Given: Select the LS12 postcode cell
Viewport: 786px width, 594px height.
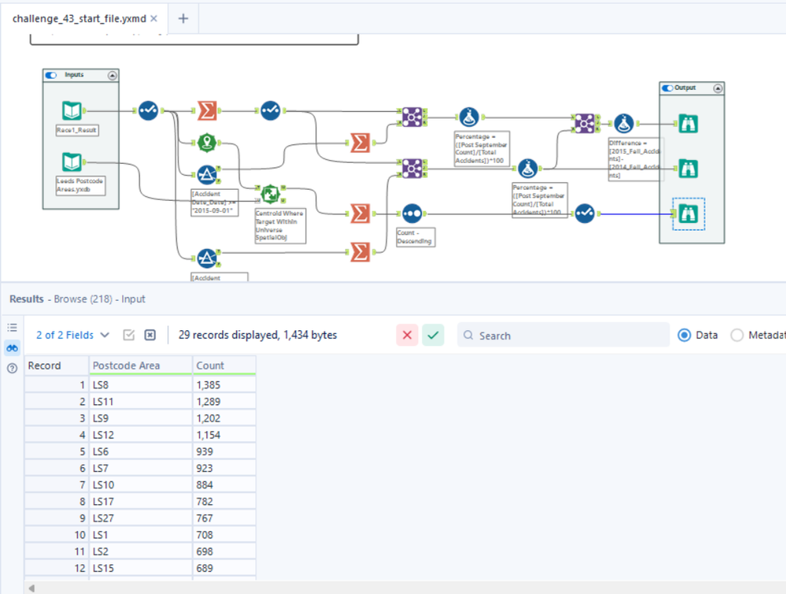Looking at the screenshot, I should tap(140, 435).
